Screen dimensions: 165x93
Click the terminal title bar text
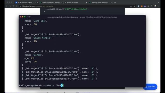point(82,17)
